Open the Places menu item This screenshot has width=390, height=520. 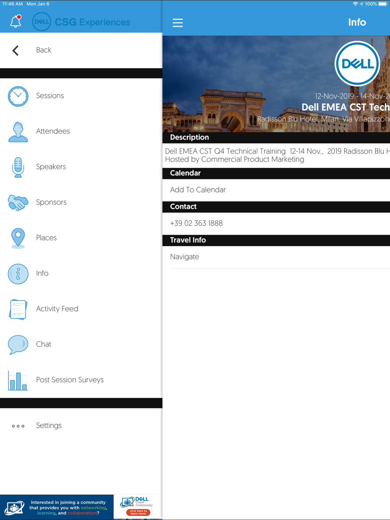coord(81,238)
